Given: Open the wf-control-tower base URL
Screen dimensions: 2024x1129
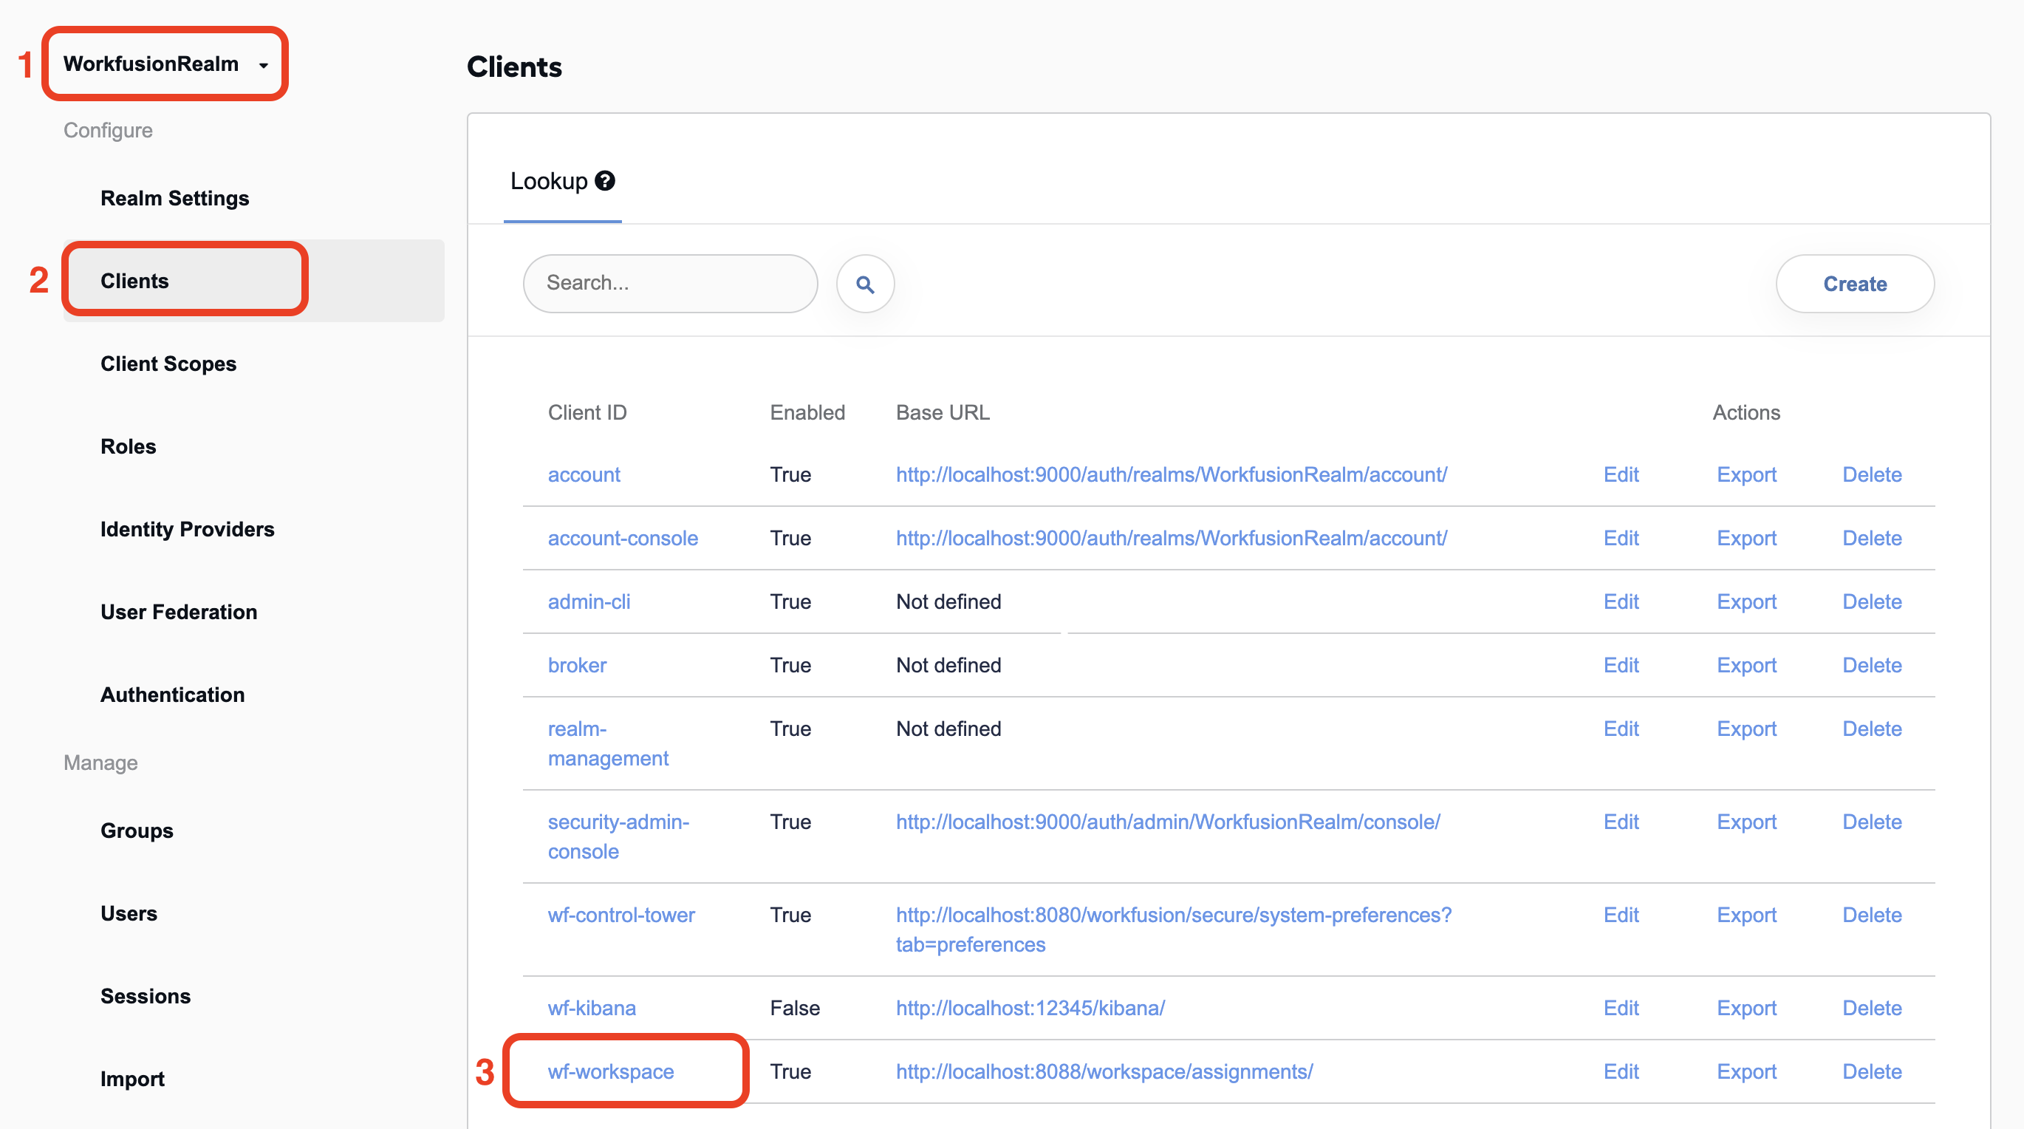Looking at the screenshot, I should tap(1173, 930).
